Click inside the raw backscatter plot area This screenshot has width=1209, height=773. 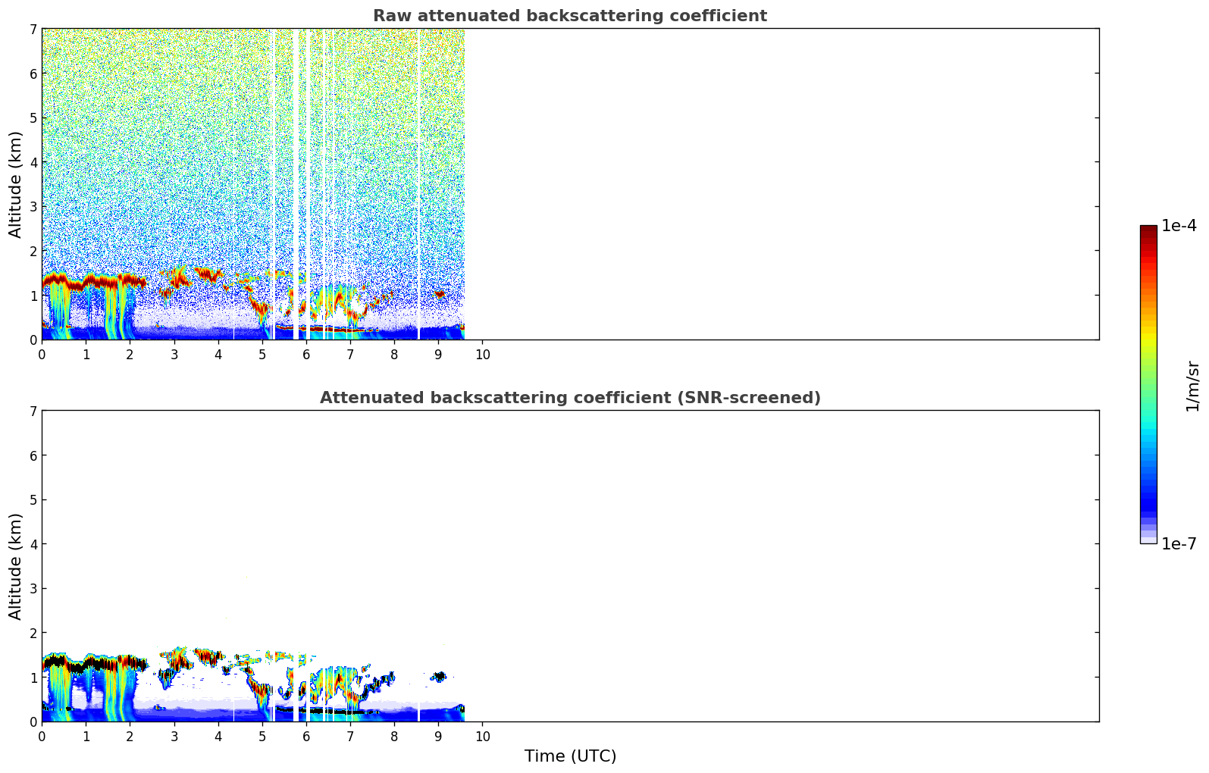pyautogui.click(x=570, y=184)
